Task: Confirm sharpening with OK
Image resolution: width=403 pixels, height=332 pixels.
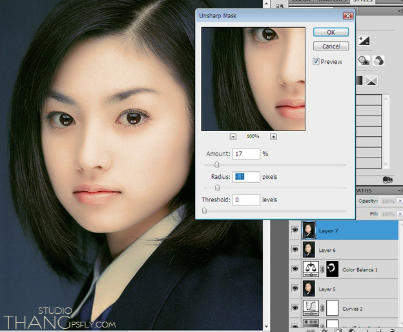Action: pos(331,32)
